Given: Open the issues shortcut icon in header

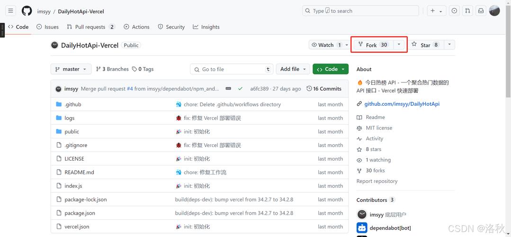Looking at the screenshot, I should [454, 11].
